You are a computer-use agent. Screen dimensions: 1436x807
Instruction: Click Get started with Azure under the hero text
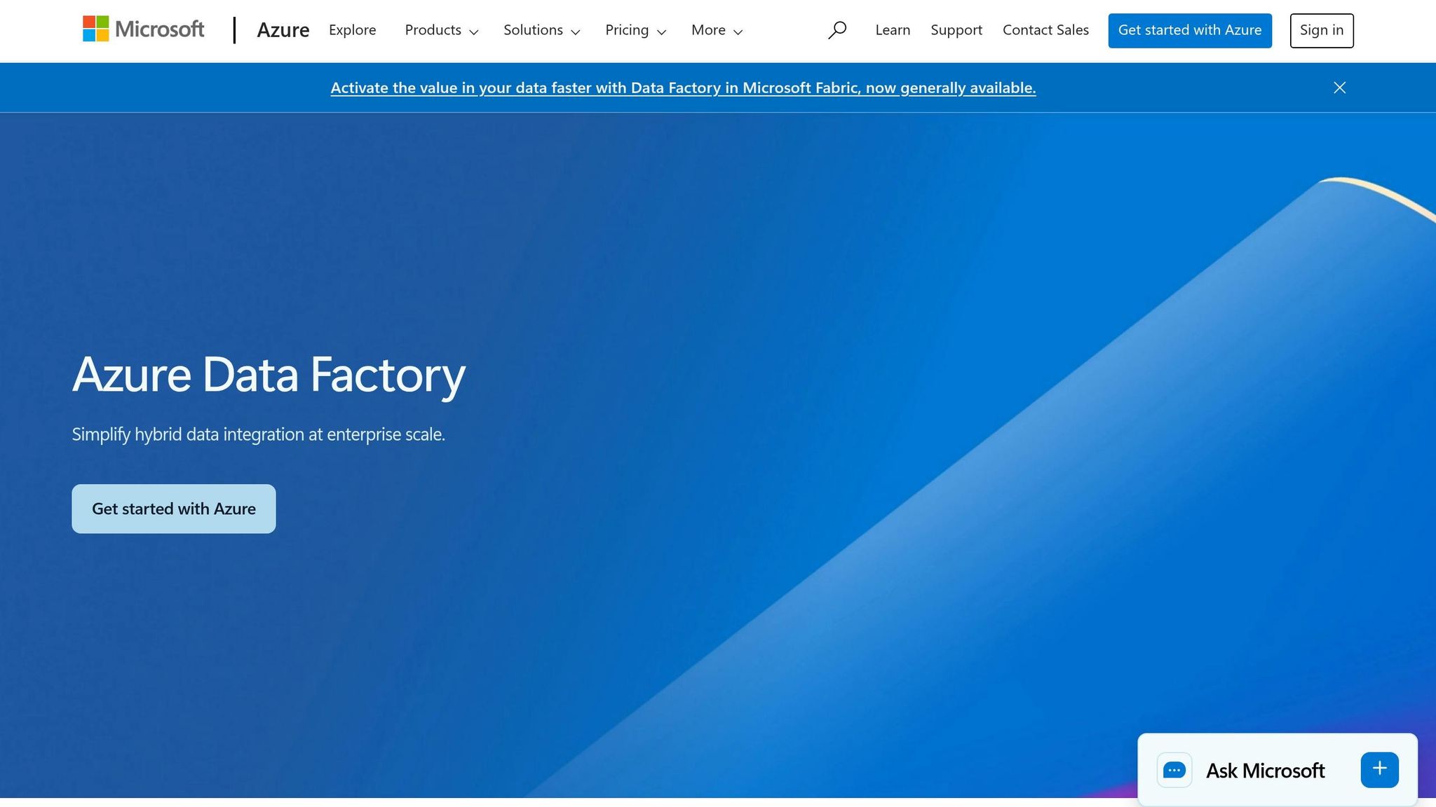[x=173, y=509]
